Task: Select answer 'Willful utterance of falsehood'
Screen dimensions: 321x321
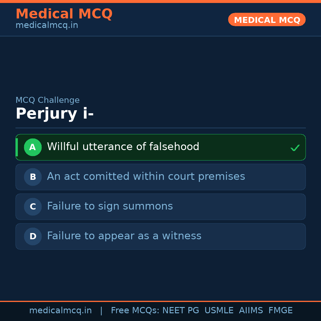Action: (x=123, y=147)
